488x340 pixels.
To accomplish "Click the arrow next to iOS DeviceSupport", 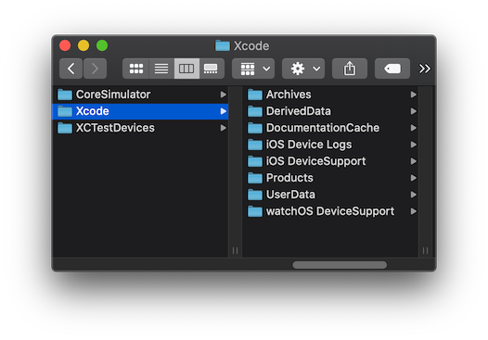I will 413,161.
